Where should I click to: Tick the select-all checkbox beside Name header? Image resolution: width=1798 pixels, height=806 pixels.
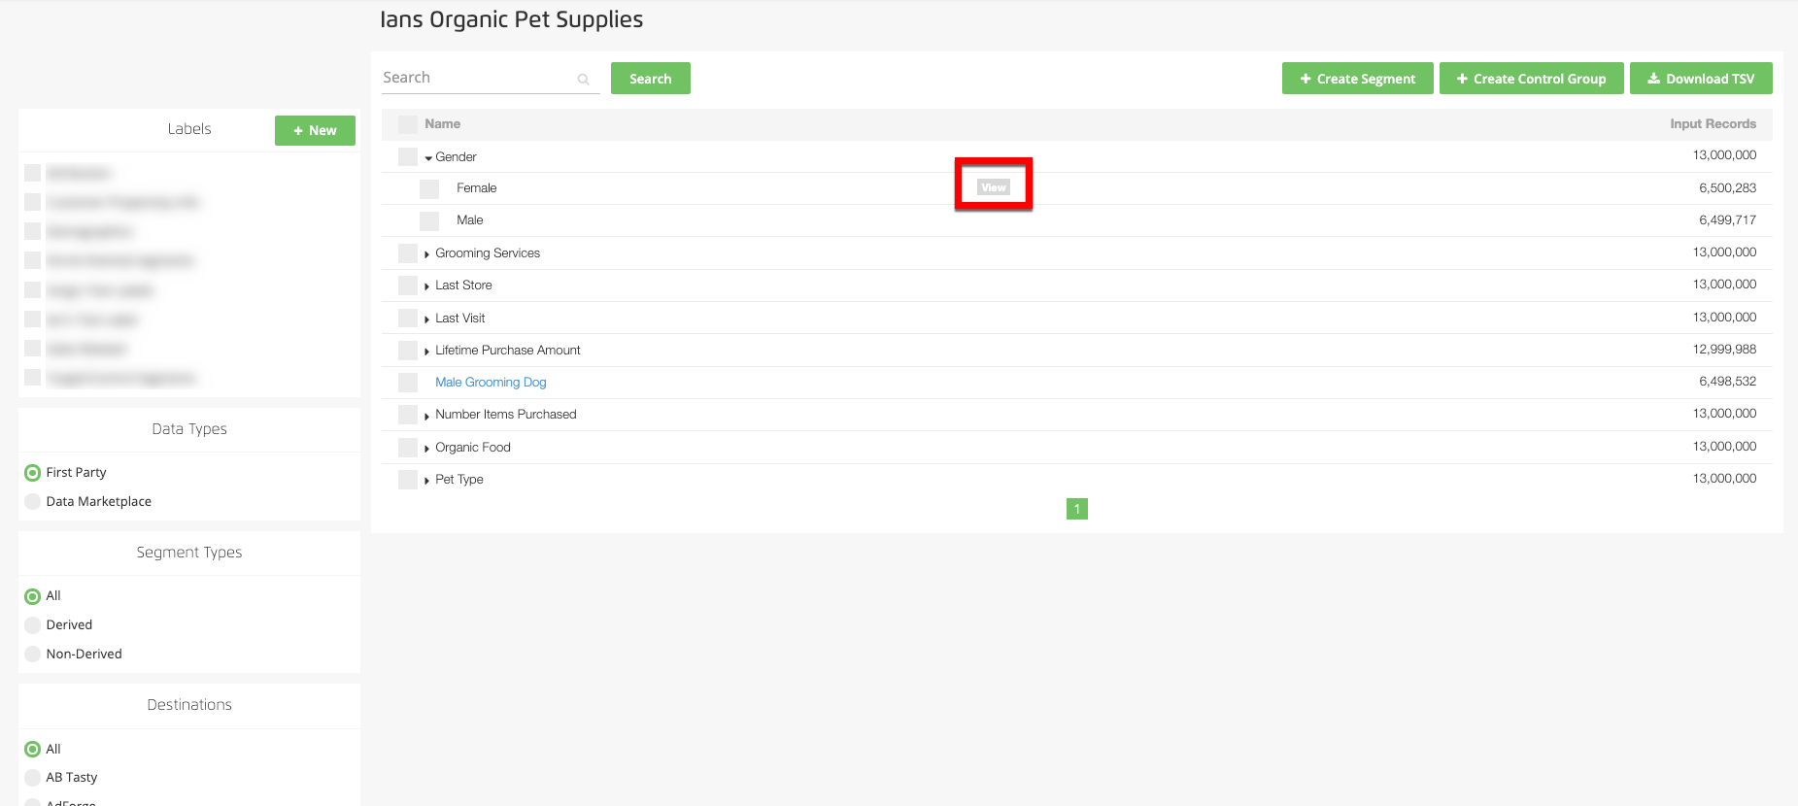(x=408, y=124)
